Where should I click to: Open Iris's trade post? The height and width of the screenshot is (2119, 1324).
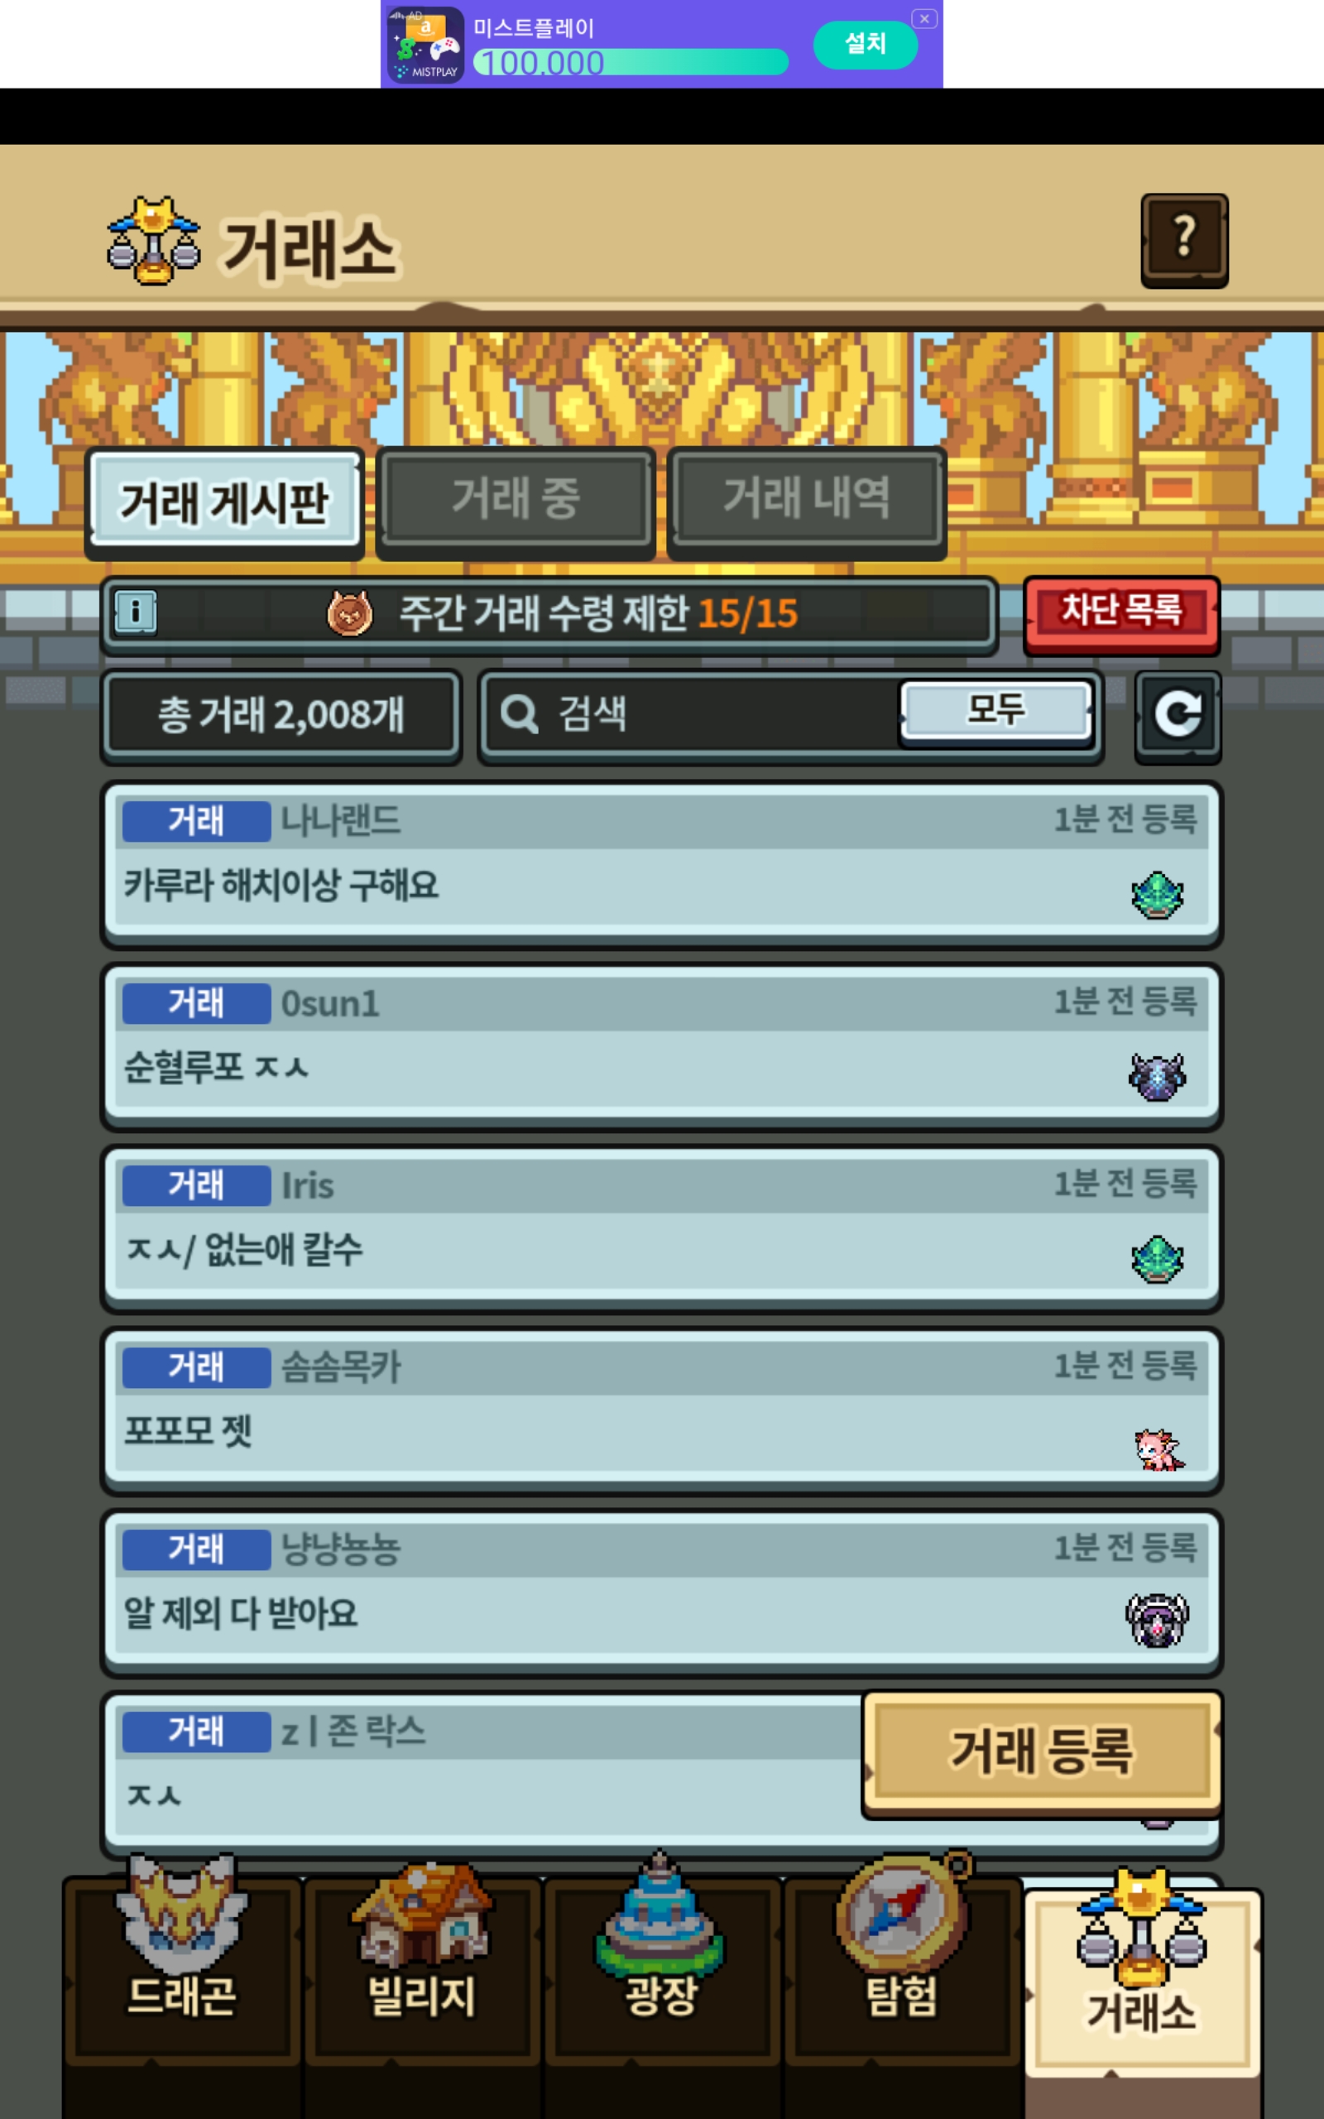tap(661, 1228)
